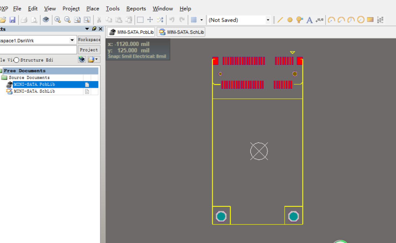This screenshot has height=243, width=396.
Task: Open the Edit menu
Action: [x=33, y=9]
